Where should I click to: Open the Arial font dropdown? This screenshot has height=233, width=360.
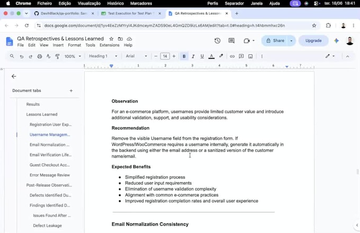tap(137, 56)
